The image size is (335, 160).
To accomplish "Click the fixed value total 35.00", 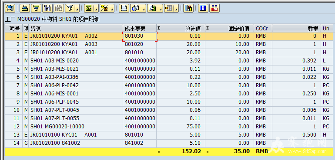I will coord(229,151).
